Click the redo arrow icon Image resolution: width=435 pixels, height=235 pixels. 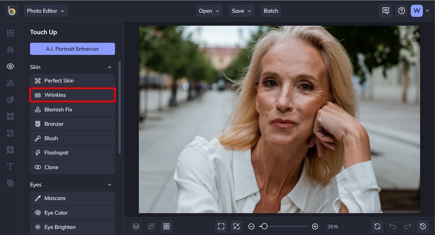click(x=407, y=226)
